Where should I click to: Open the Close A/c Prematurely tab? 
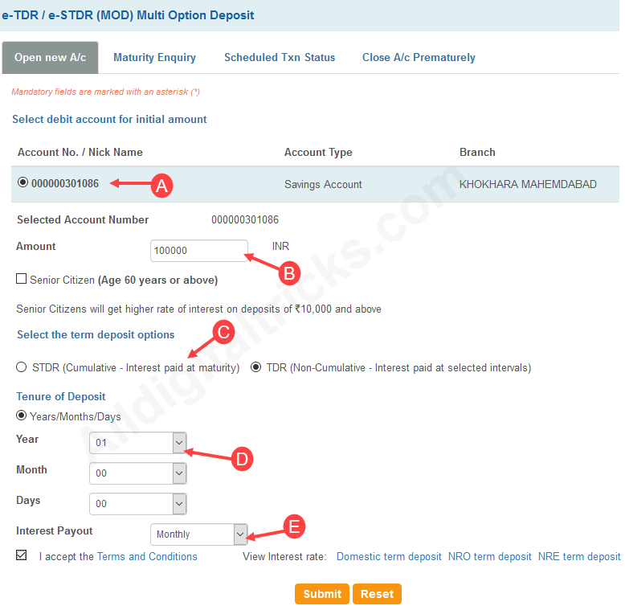click(419, 57)
